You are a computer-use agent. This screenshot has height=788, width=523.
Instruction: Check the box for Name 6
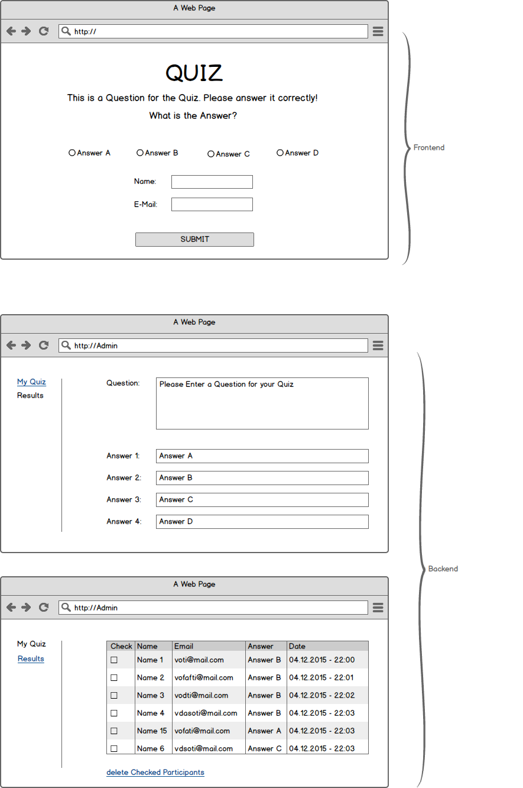click(x=114, y=748)
